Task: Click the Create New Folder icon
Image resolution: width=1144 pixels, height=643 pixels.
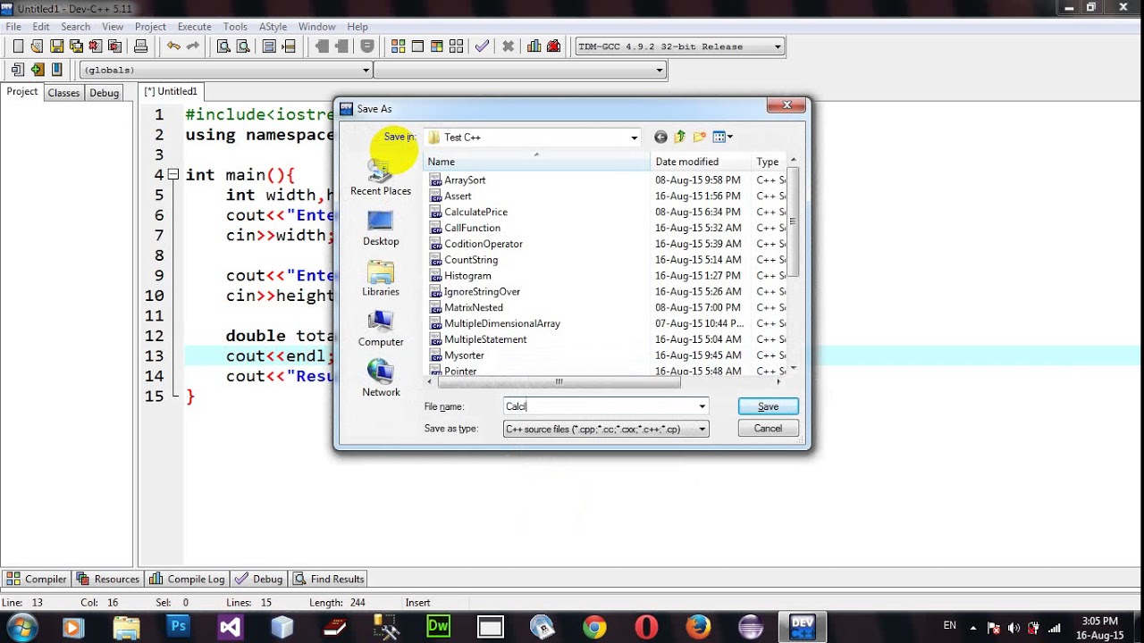Action: point(700,137)
